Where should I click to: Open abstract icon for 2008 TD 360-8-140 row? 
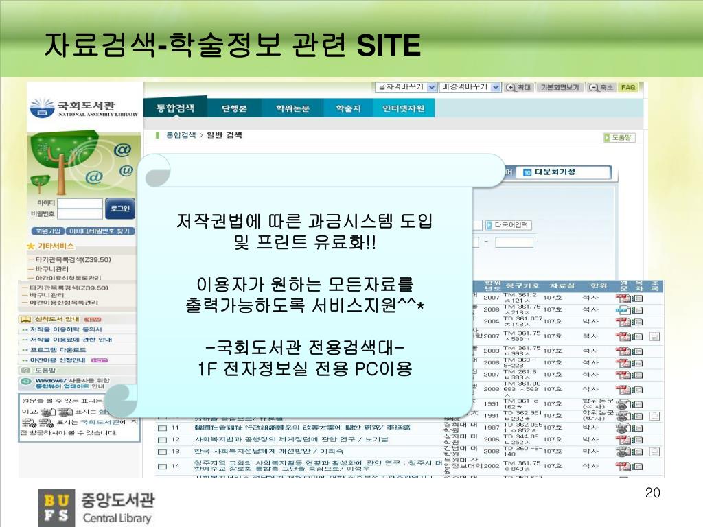click(654, 452)
